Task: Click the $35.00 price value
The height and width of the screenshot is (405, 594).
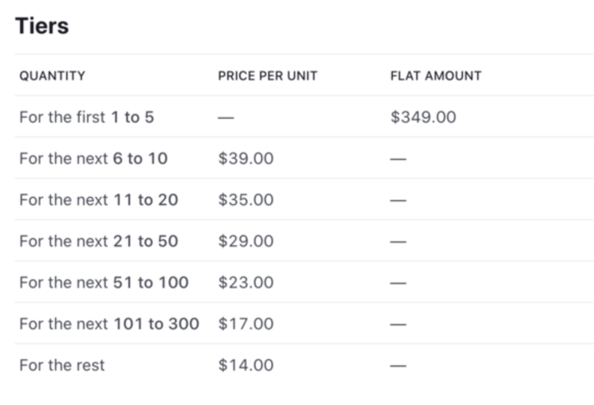Action: coord(246,199)
